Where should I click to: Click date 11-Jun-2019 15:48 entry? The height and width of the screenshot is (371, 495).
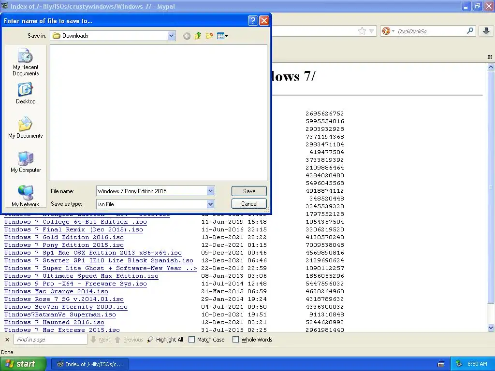coord(234,222)
